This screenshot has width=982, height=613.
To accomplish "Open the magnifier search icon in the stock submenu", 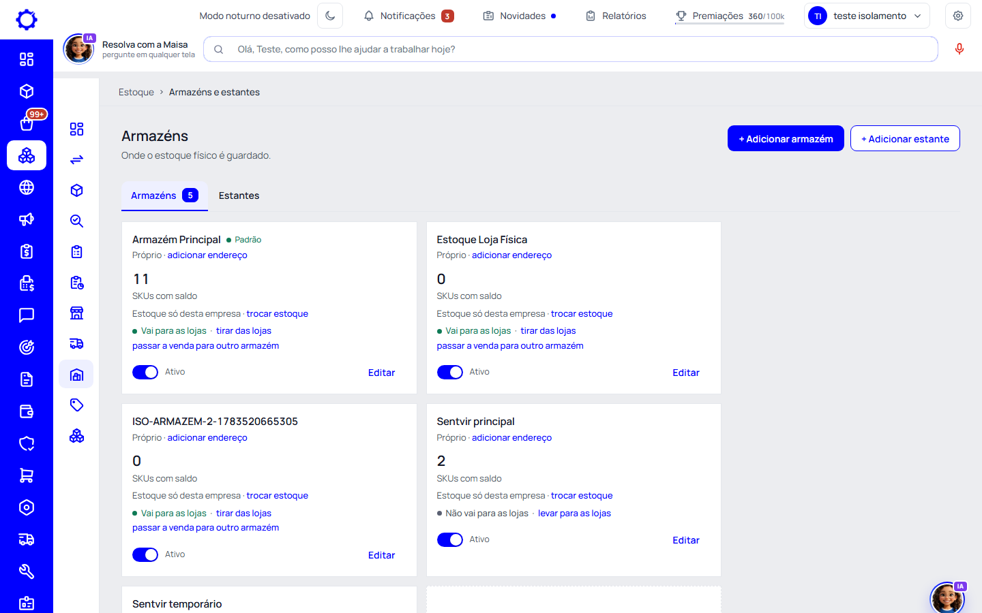I will [76, 221].
